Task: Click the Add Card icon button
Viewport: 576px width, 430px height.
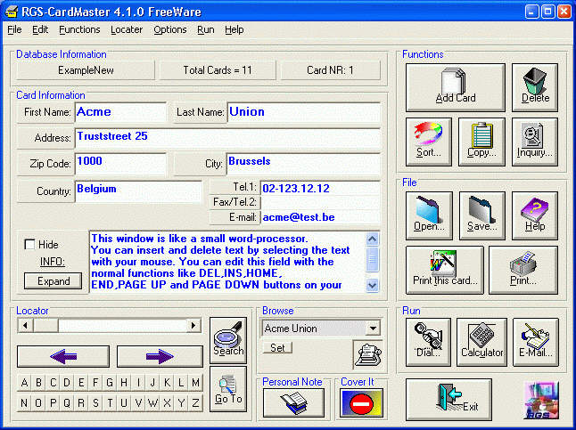Action: (455, 87)
